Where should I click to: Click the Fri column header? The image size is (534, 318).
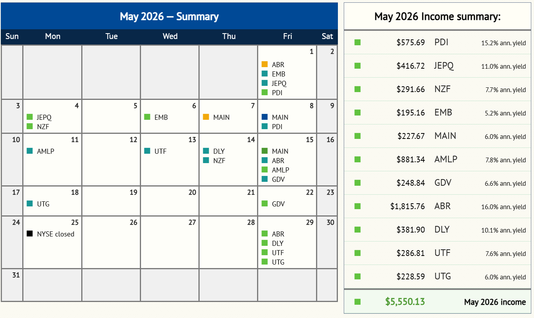[288, 36]
